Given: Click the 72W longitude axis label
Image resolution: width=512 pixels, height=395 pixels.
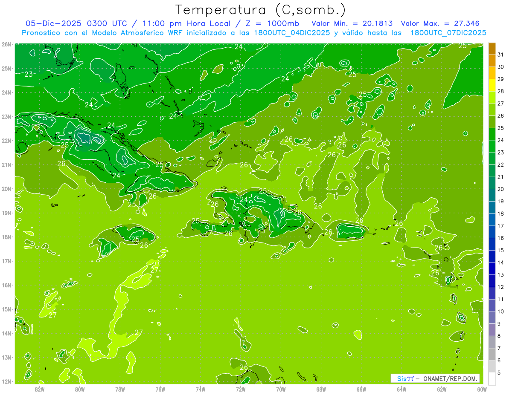Looking at the screenshot, I should click(241, 389).
